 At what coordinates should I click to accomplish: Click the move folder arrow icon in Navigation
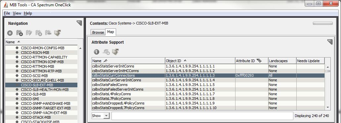click(48, 33)
